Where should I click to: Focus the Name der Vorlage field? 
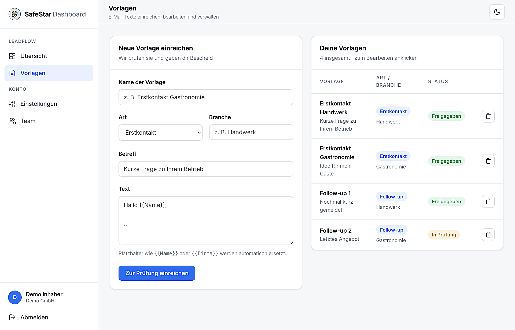(206, 97)
